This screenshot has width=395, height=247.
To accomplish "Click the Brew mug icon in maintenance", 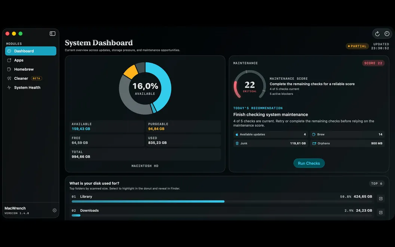I will tap(314, 134).
